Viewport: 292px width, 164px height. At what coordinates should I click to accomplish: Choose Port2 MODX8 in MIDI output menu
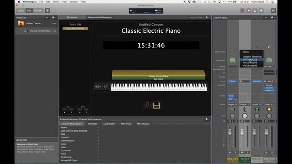251,63
